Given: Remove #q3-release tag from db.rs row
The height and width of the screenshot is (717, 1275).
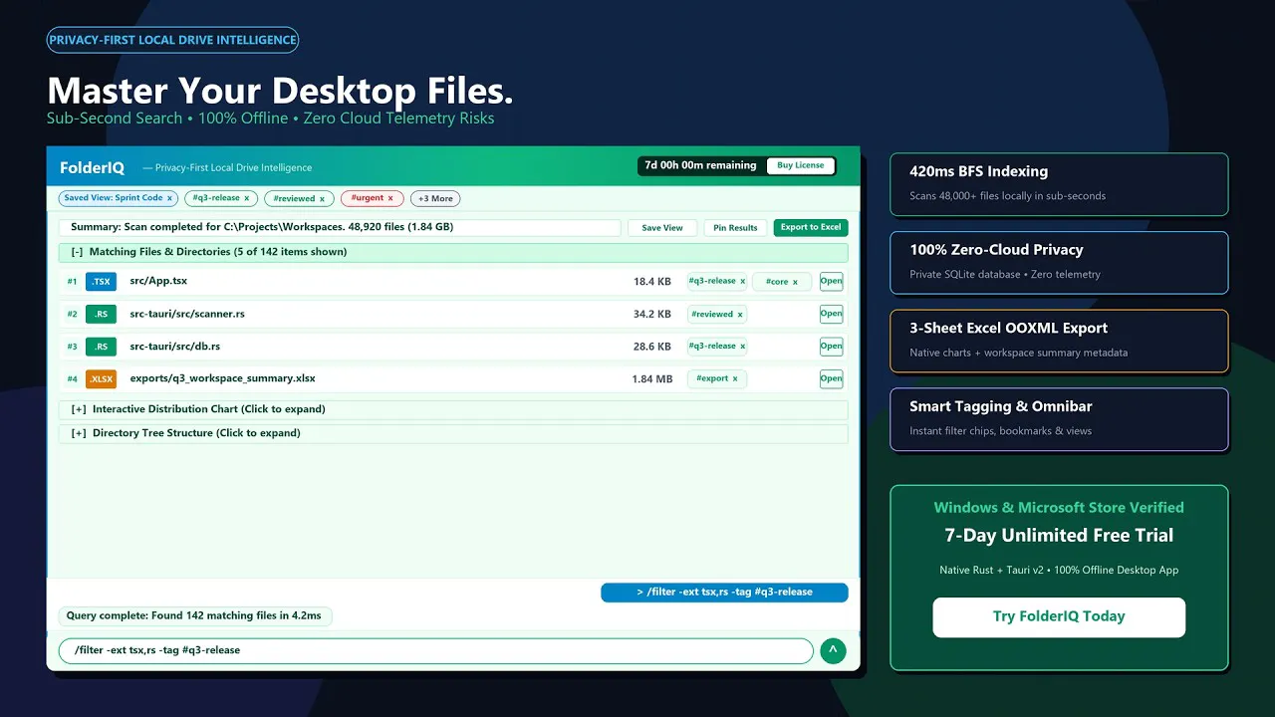Looking at the screenshot, I should [x=742, y=347].
